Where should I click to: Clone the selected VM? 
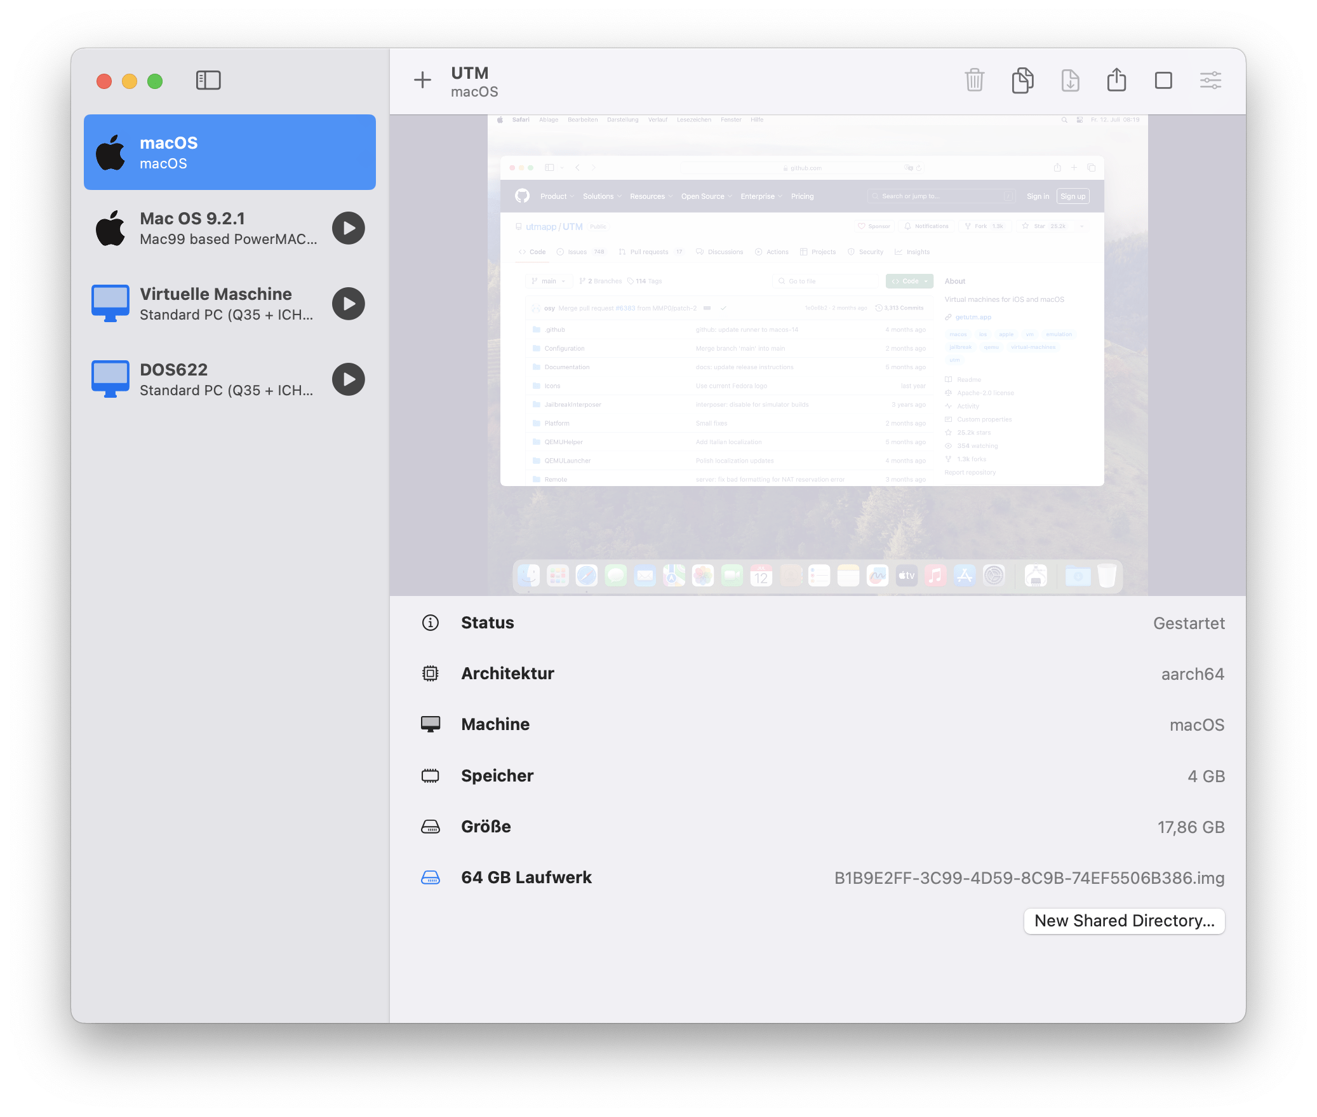pyautogui.click(x=1022, y=81)
